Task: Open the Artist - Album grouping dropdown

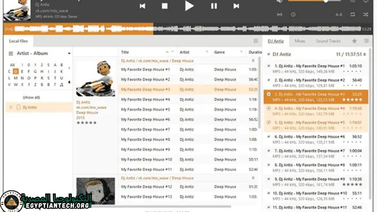Action: pos(69,53)
